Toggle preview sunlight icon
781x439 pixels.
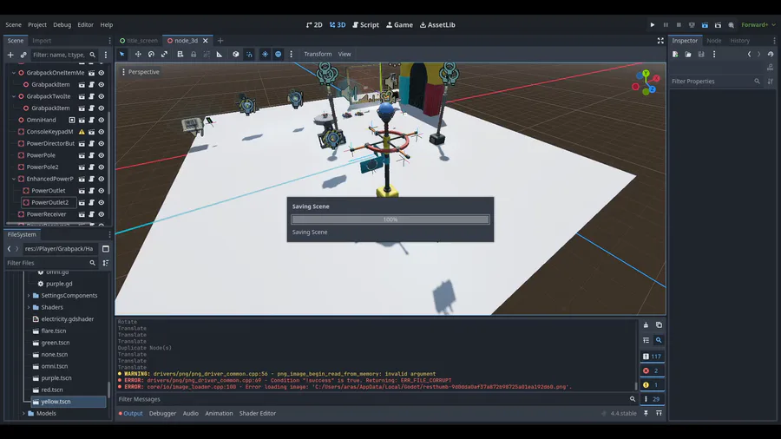tap(265, 55)
